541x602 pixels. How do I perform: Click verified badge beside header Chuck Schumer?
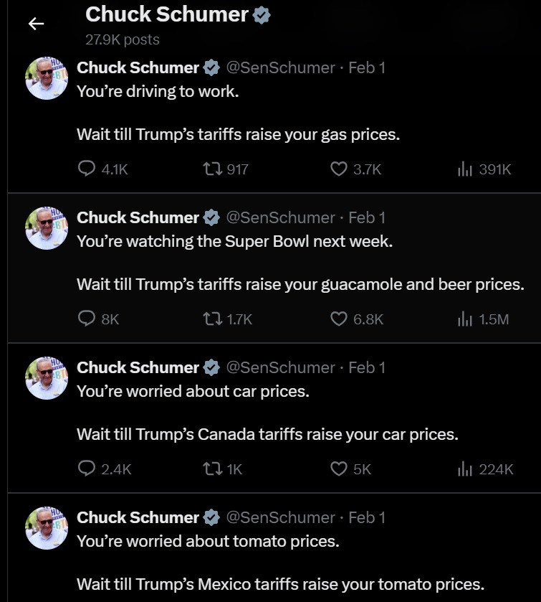point(262,14)
